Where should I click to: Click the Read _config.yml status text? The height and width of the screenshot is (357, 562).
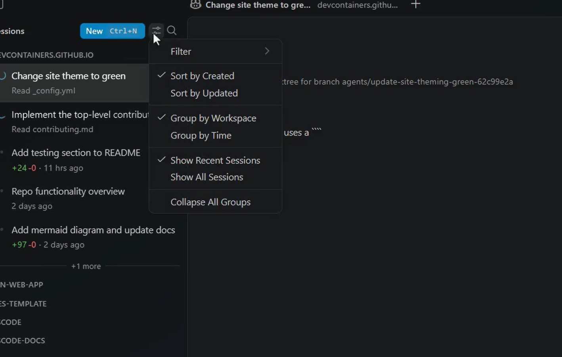pyautogui.click(x=43, y=91)
